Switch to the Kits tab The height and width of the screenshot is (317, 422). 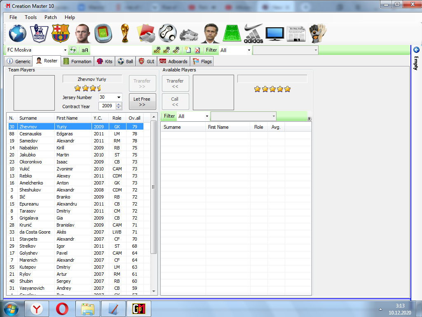(105, 62)
